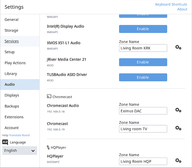Click the JRiver Media Center 21 name
Viewport: 192px width, 168px height.
[67, 60]
